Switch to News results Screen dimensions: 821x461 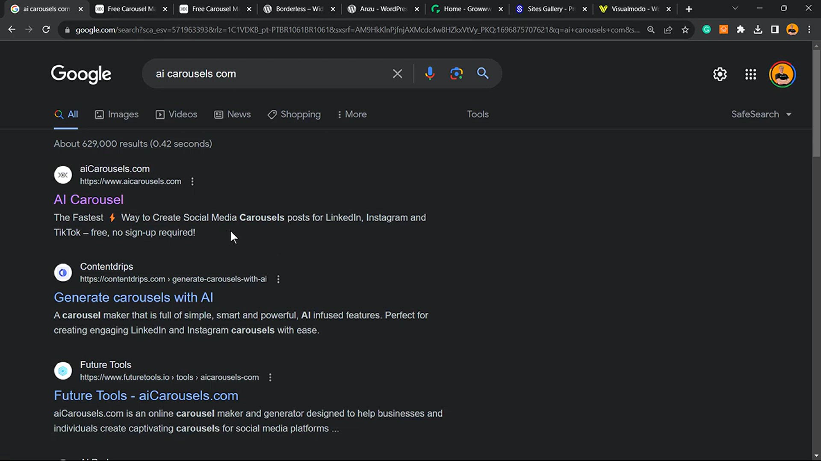pyautogui.click(x=232, y=114)
